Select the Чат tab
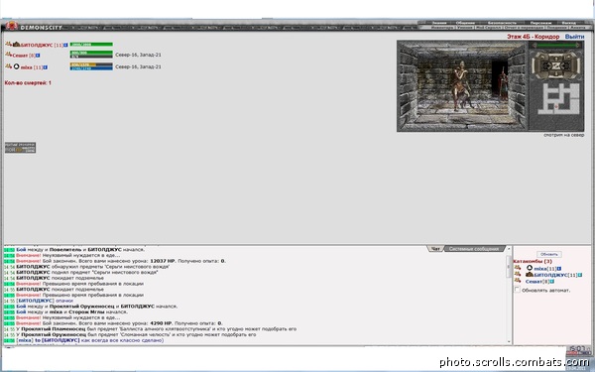Screen dimensions: 595x372 [x=435, y=249]
